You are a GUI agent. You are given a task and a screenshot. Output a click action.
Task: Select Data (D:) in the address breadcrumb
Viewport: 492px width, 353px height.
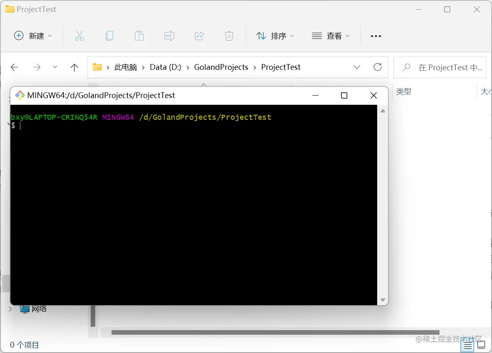[x=166, y=67]
